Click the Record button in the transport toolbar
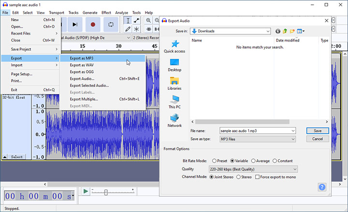348x212 pixels. coord(92,24)
